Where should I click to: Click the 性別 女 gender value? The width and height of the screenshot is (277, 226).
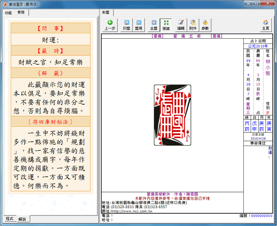pos(268,112)
